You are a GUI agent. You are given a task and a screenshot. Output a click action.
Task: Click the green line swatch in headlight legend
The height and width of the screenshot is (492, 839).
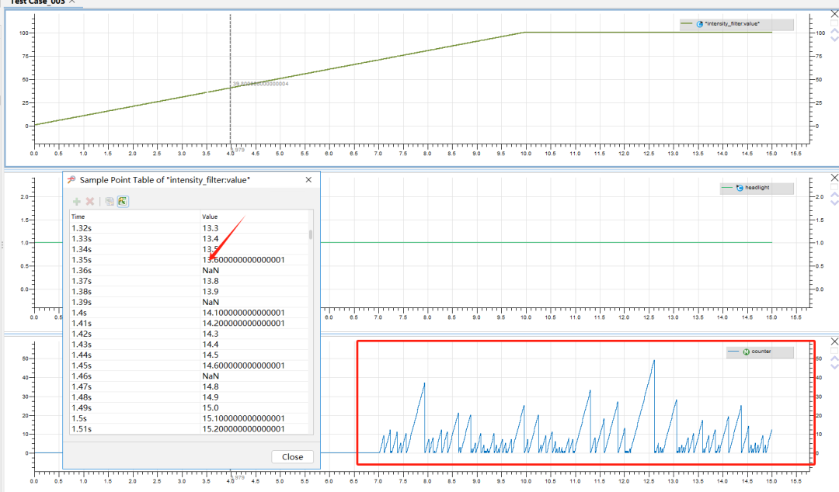[727, 188]
